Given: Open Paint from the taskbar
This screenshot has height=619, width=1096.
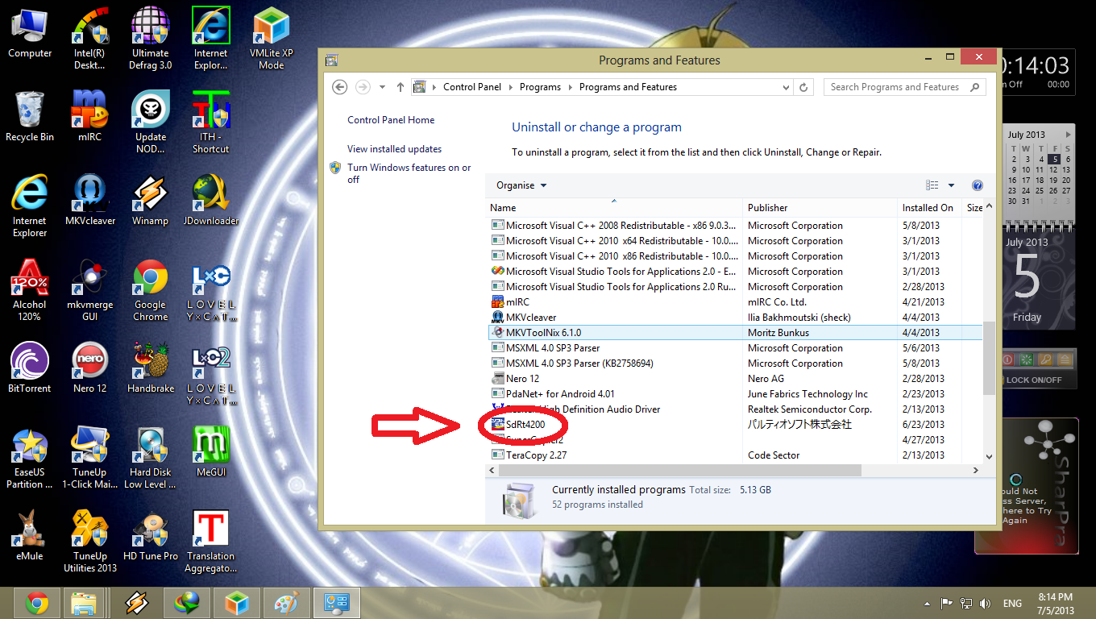Looking at the screenshot, I should pyautogui.click(x=286, y=603).
